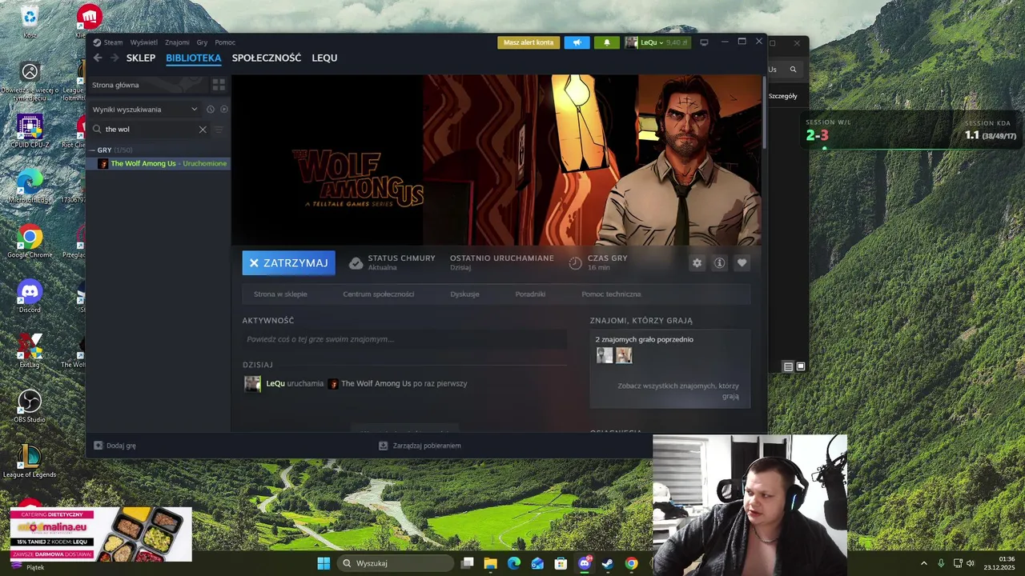Show hidden tray icons chevron
The height and width of the screenshot is (576, 1025).
tap(923, 563)
